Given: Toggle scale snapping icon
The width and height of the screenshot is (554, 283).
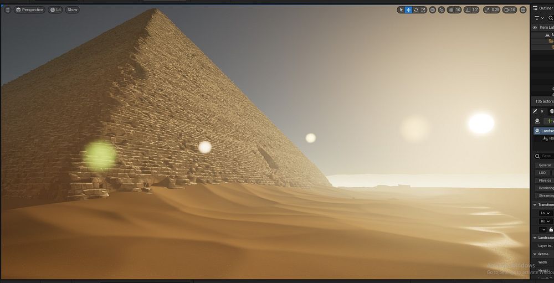Looking at the screenshot, I should click(x=487, y=10).
